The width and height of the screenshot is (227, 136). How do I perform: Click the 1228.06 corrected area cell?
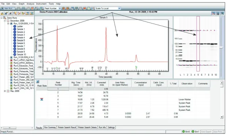click(x=105, y=99)
